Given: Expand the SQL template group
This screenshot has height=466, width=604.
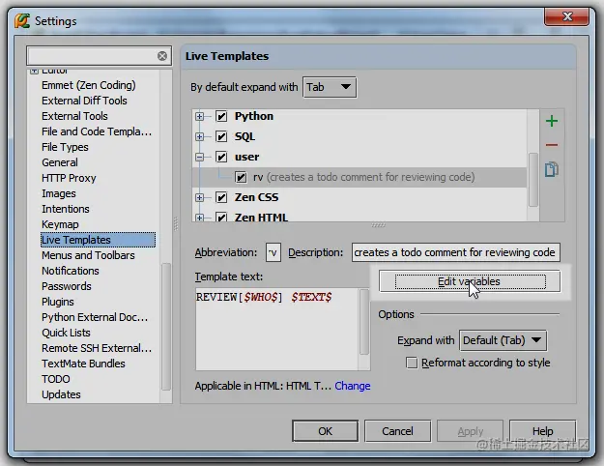Looking at the screenshot, I should pos(199,137).
